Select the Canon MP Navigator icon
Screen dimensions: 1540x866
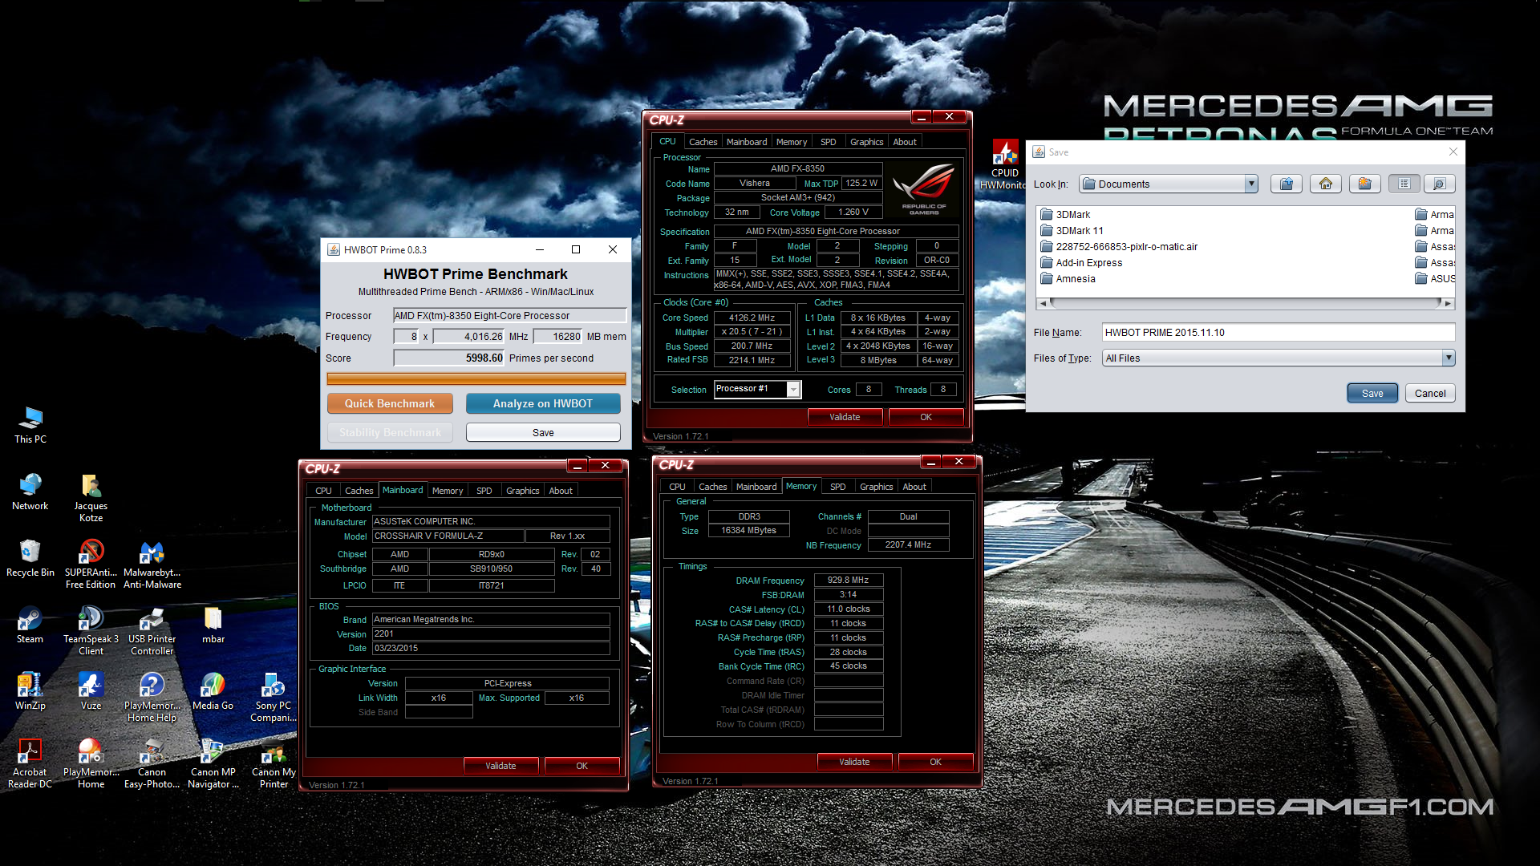pos(213,763)
